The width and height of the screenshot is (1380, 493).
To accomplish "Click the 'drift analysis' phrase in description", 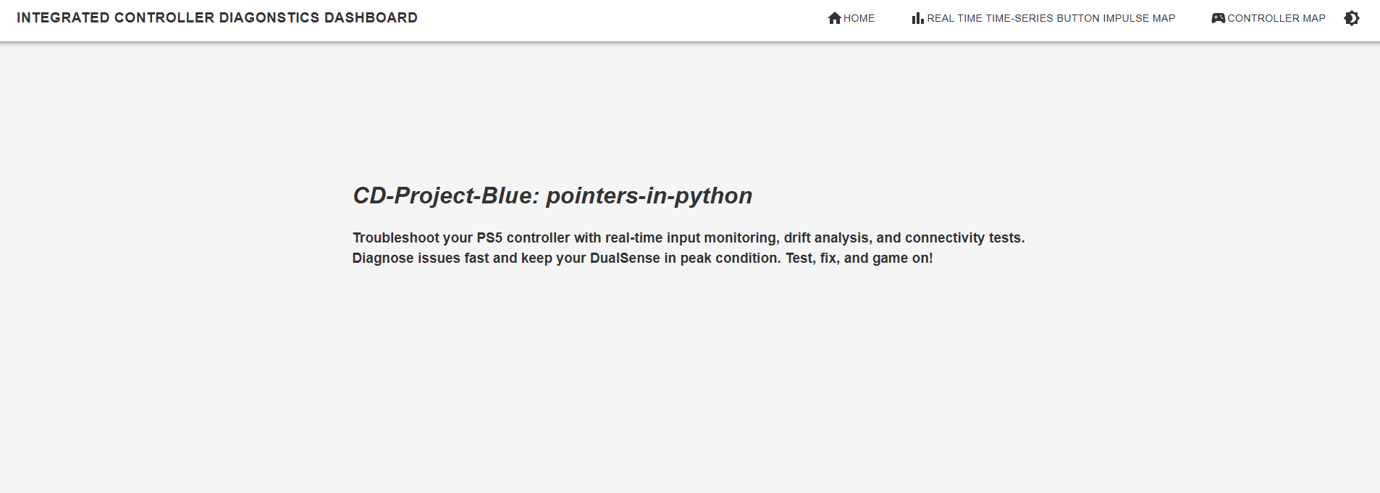I will (826, 237).
